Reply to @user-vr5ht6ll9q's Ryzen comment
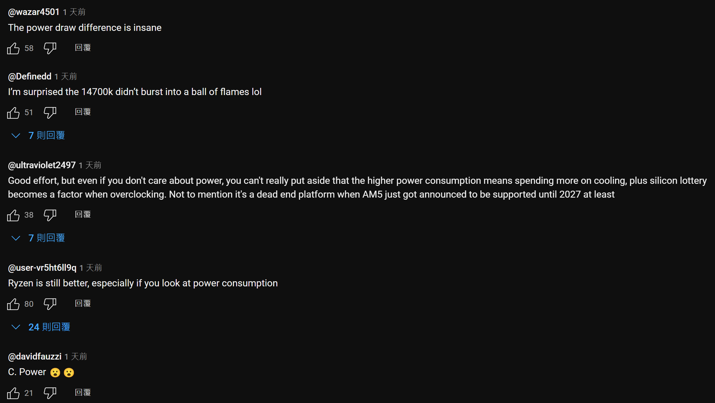The width and height of the screenshot is (715, 403). pyautogui.click(x=83, y=304)
